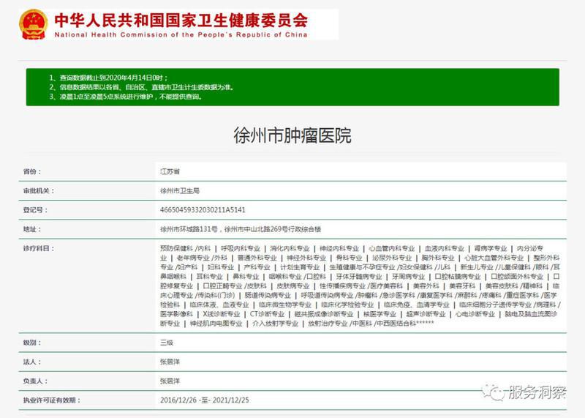Click the 负责人 row label
The width and height of the screenshot is (585, 418).
[x=35, y=381]
